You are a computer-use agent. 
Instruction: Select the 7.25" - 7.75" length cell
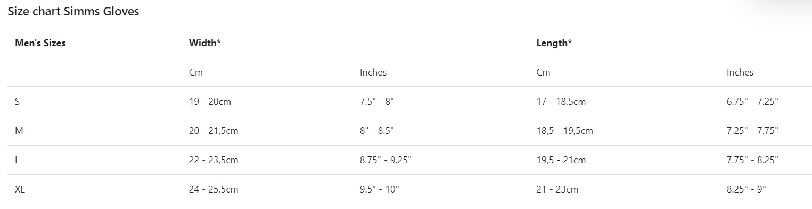[752, 131]
